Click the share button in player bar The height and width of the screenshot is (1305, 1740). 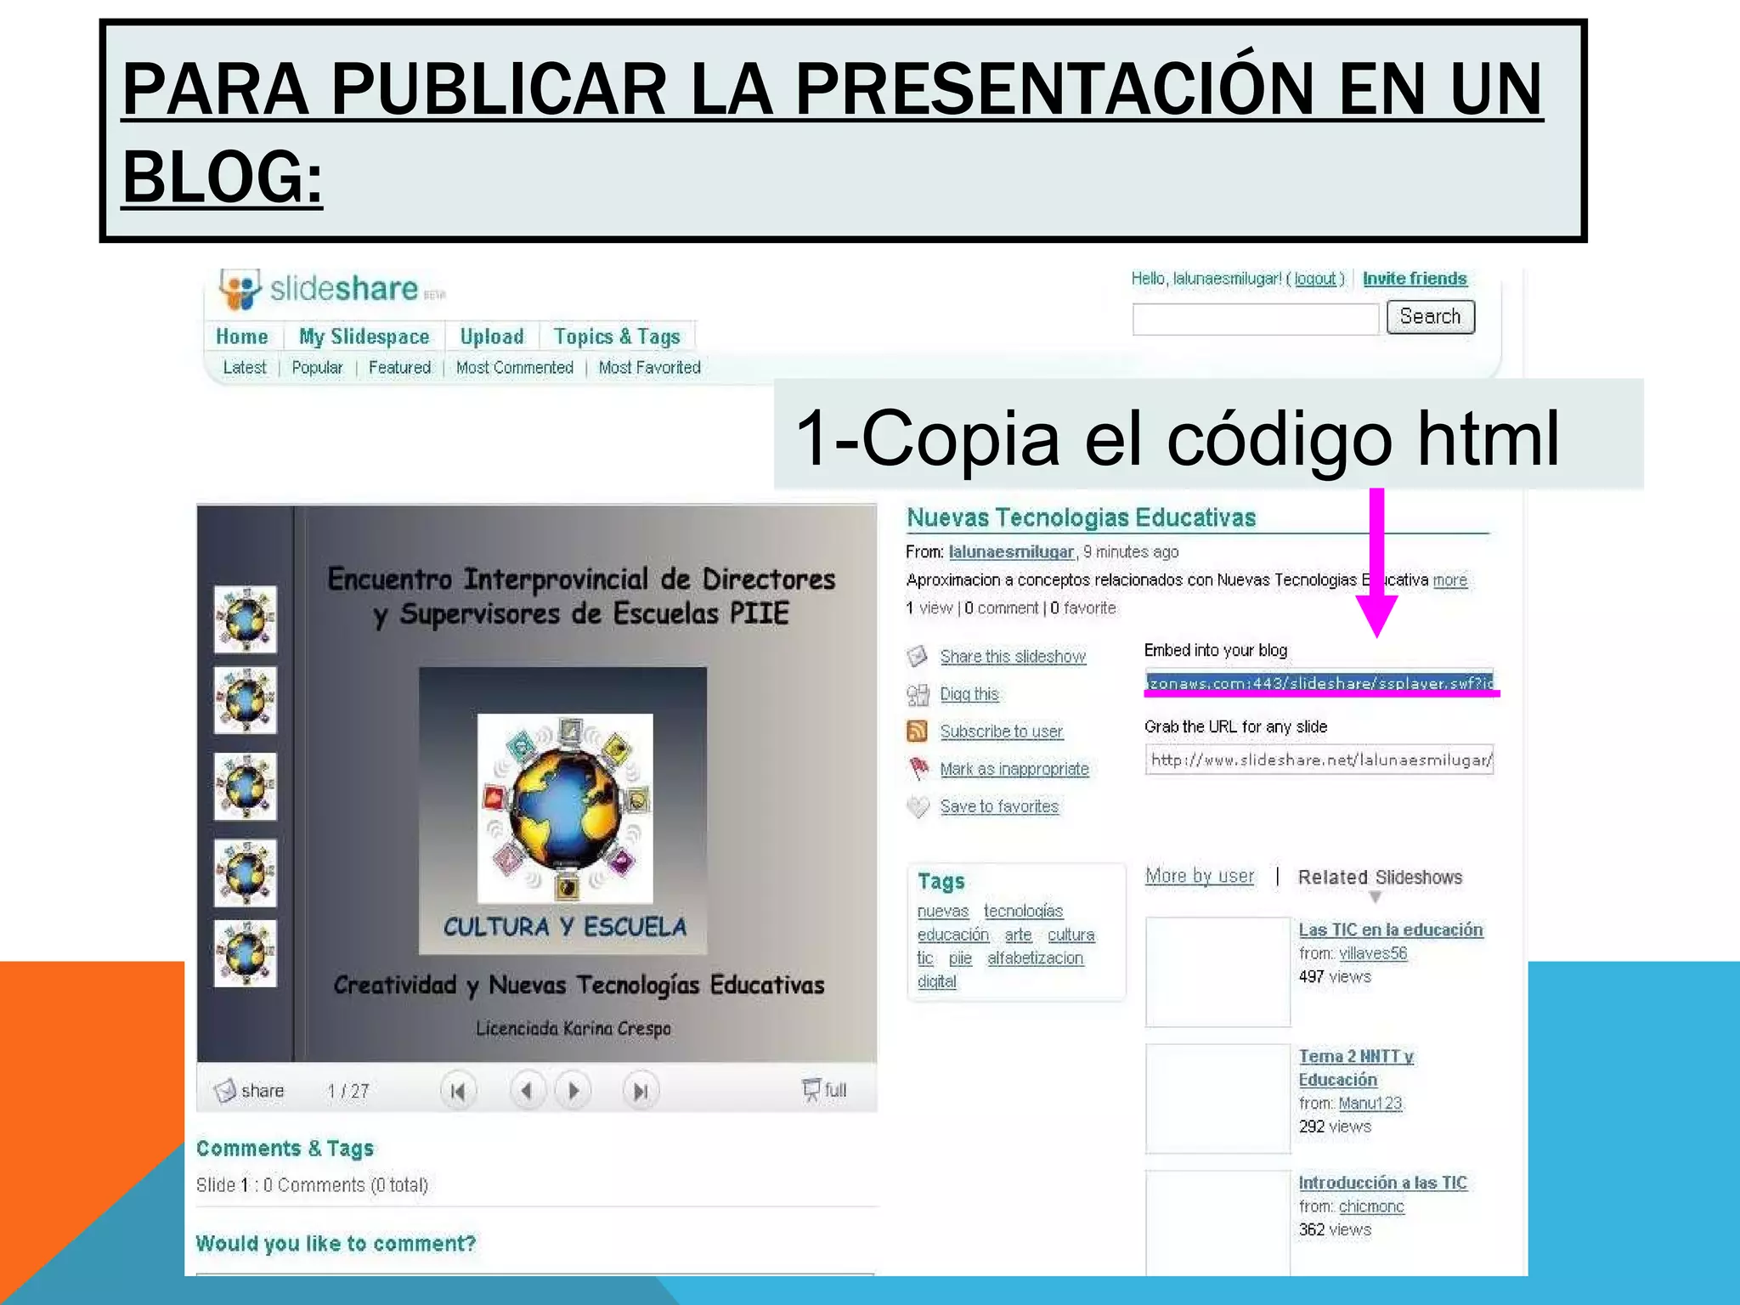249,1090
